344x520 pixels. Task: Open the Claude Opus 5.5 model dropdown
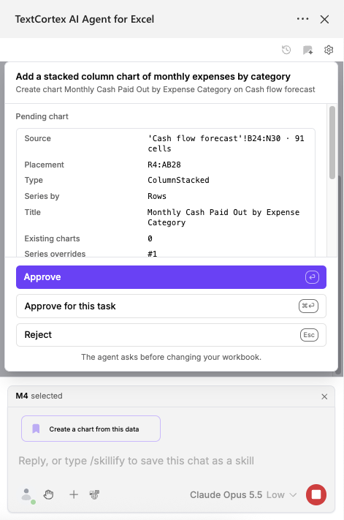tap(243, 495)
